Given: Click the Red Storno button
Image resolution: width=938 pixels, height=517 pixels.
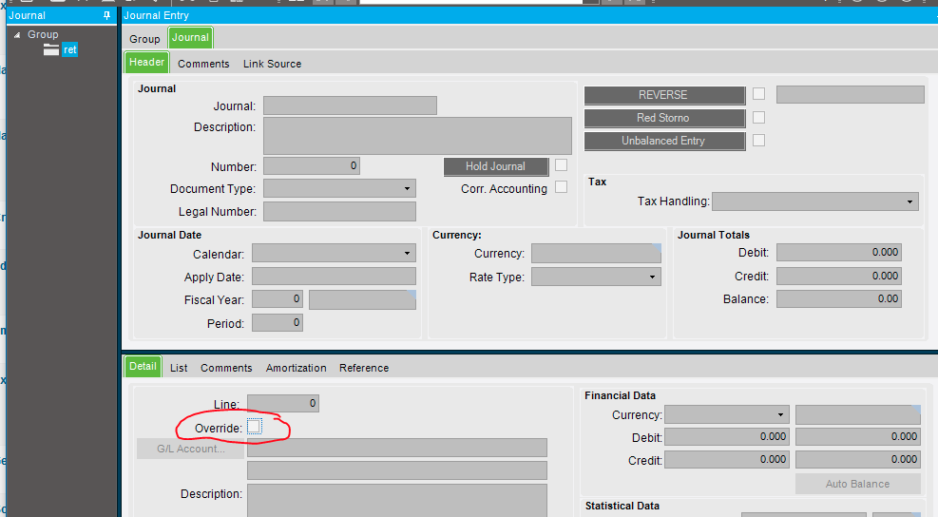Looking at the screenshot, I should pyautogui.click(x=664, y=118).
